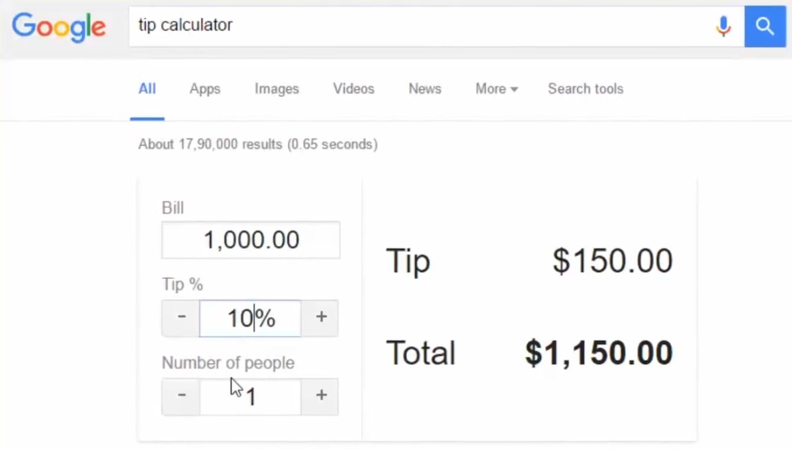This screenshot has height=449, width=792.
Task: Click the blue search magnifier button
Action: [x=765, y=26]
